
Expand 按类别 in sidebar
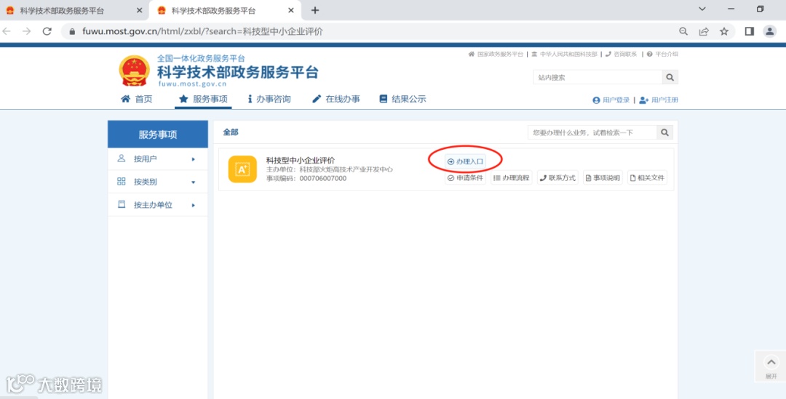pos(158,182)
